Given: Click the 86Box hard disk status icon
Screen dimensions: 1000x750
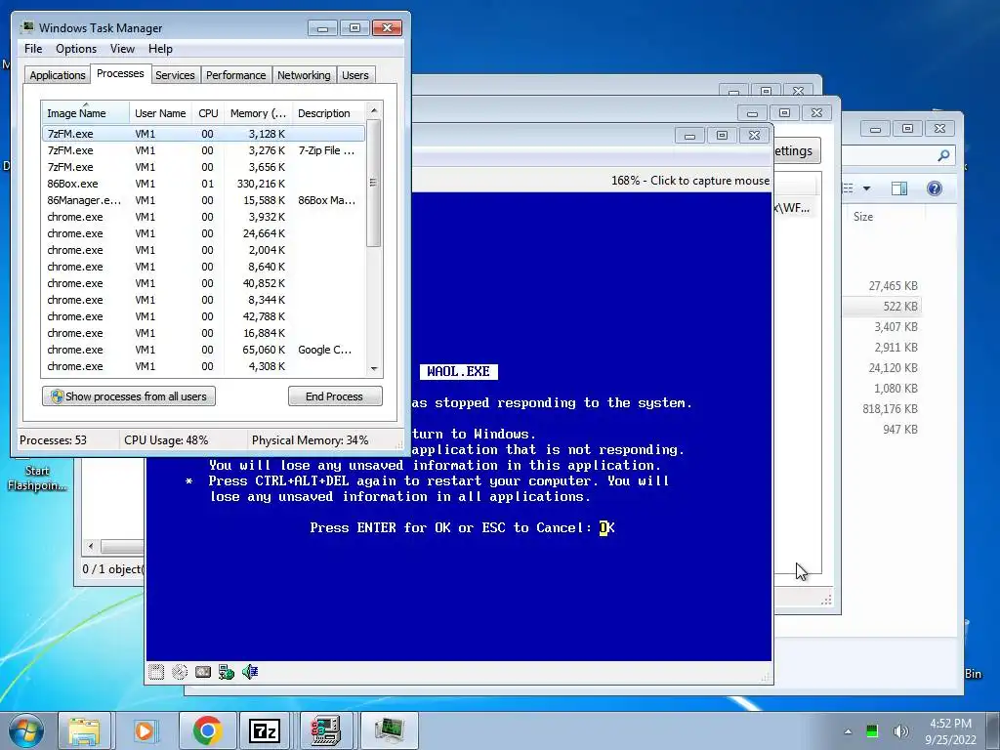Looking at the screenshot, I should 203,672.
